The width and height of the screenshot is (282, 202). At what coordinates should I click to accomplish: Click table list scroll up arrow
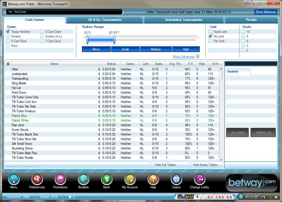(x=221, y=68)
